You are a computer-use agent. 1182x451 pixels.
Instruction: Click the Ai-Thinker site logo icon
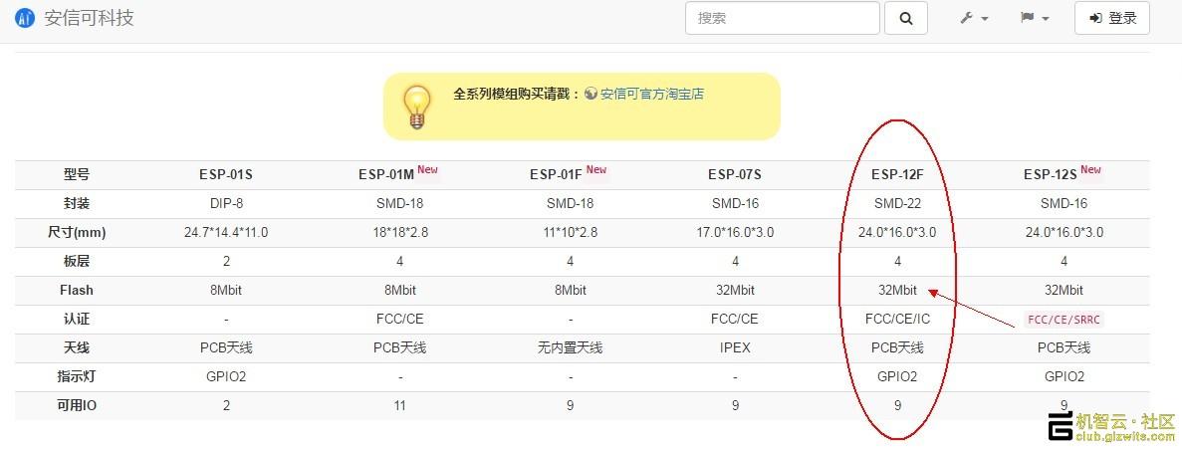click(25, 18)
